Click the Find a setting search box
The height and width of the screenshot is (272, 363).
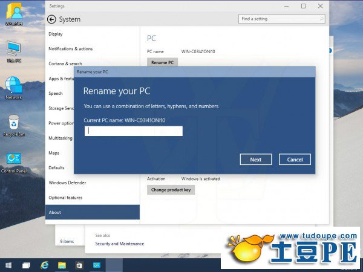tap(281, 19)
